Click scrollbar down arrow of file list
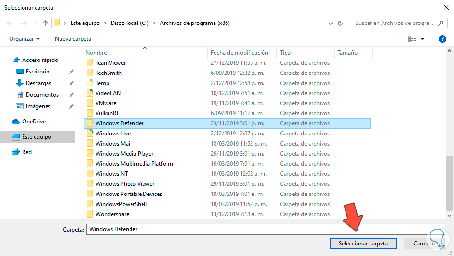The width and height of the screenshot is (454, 256). point(449,215)
